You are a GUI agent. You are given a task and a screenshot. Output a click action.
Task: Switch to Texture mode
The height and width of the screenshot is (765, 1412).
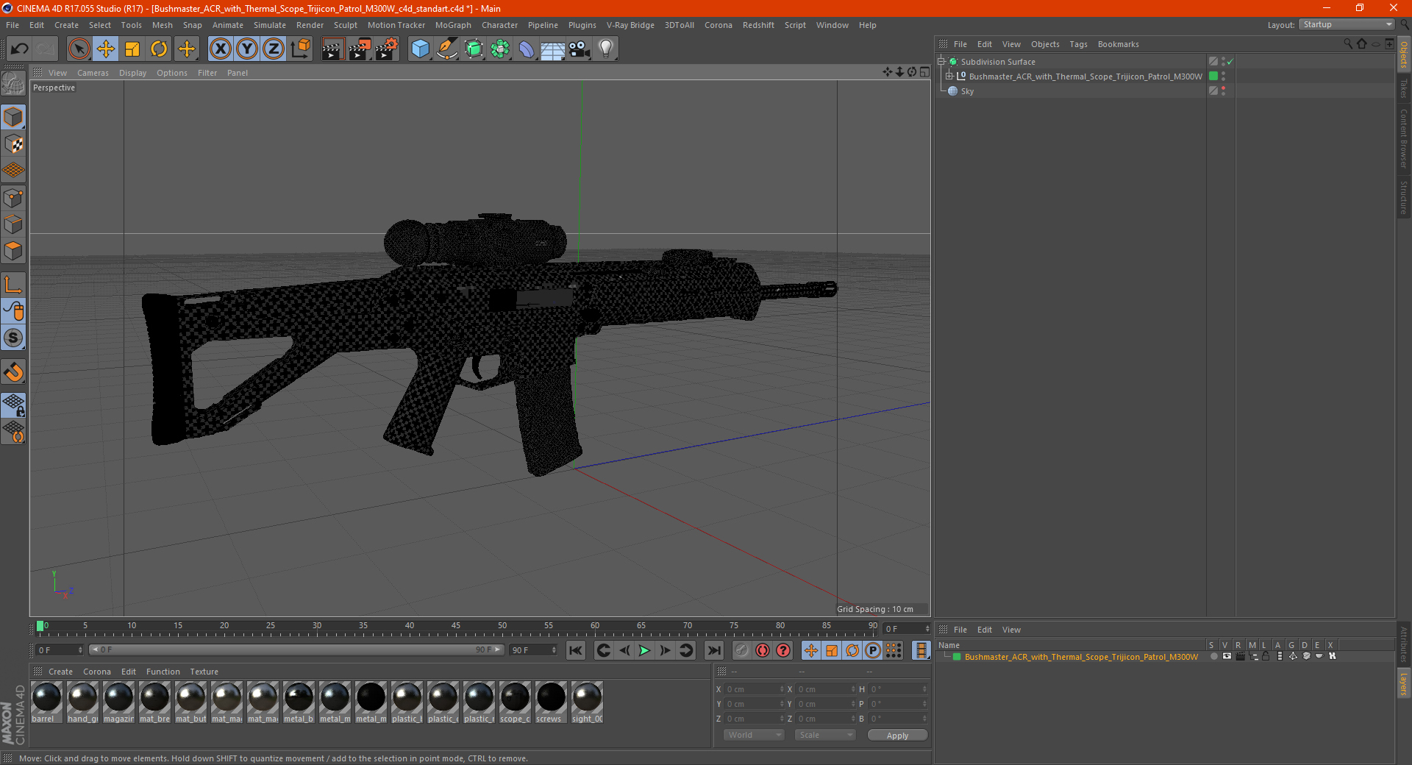(13, 144)
